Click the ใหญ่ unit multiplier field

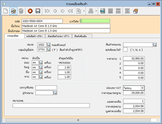(64, 67)
